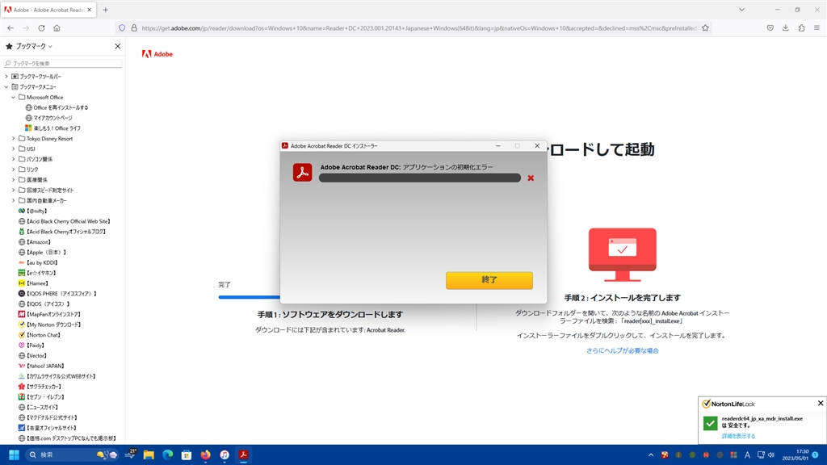Image resolution: width=827 pixels, height=465 pixels.
Task: Expand the リンク bookmark folder
Action: pos(13,170)
